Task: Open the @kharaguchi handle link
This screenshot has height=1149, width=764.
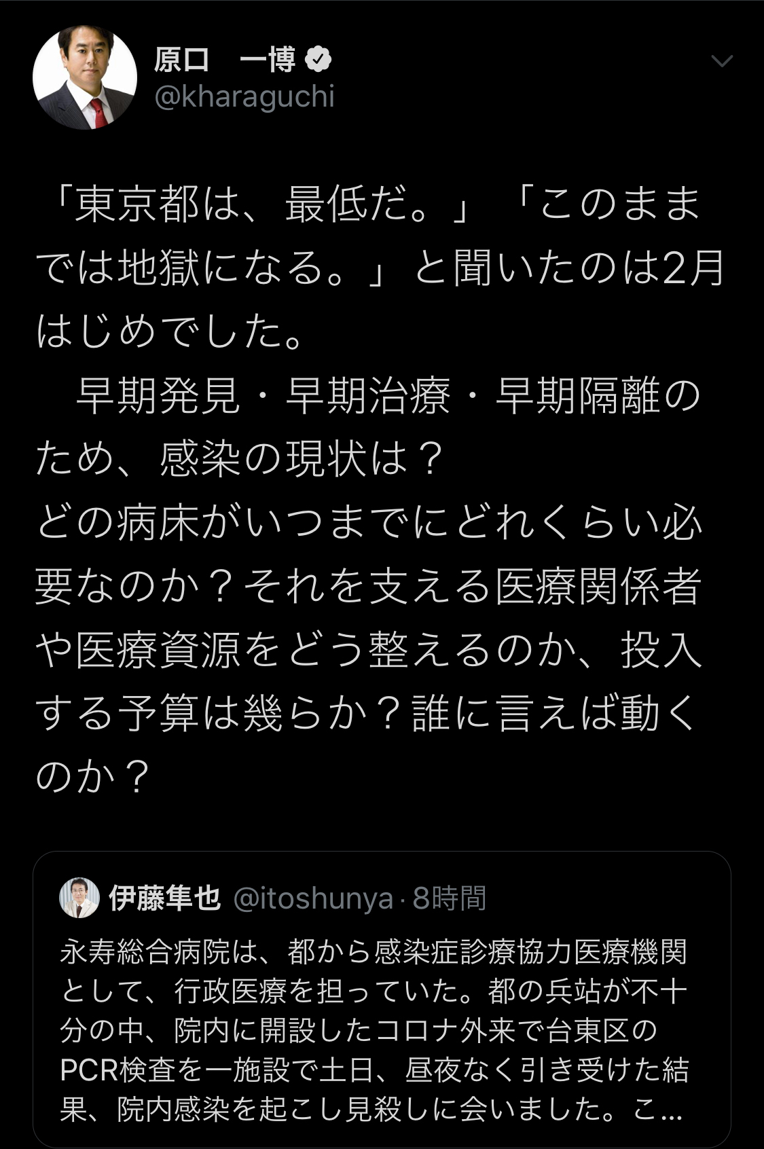Action: pos(244,97)
